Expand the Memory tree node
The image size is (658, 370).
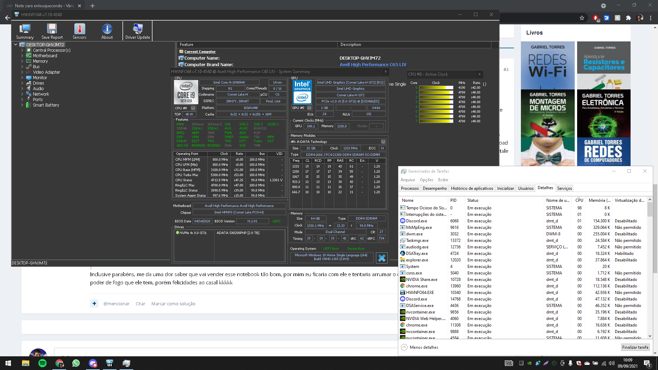click(x=22, y=61)
